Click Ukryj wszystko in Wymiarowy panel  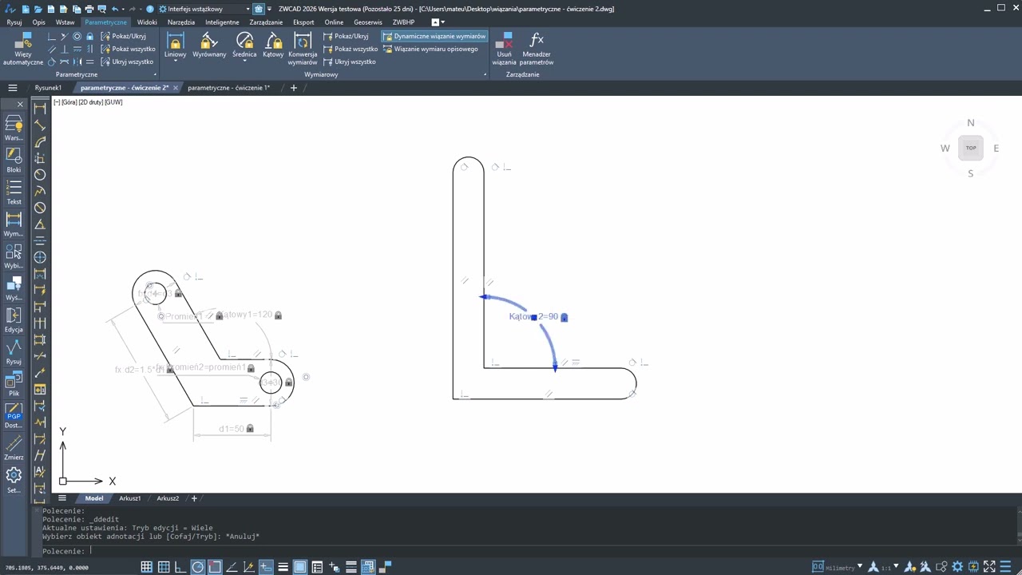[x=349, y=61]
